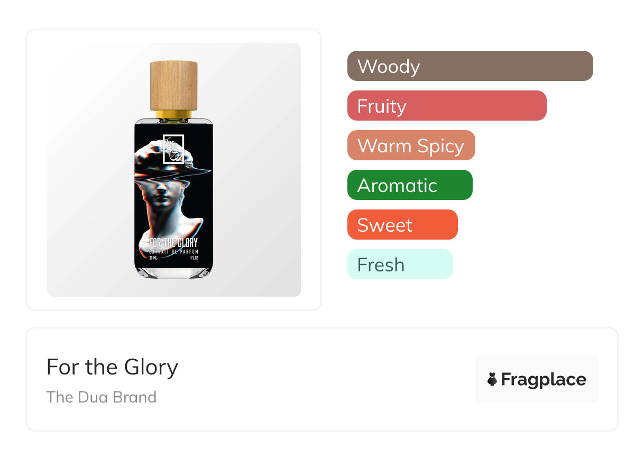The width and height of the screenshot is (644, 457).
Task: Click "For the Glory" text on bottle label
Action: [173, 243]
